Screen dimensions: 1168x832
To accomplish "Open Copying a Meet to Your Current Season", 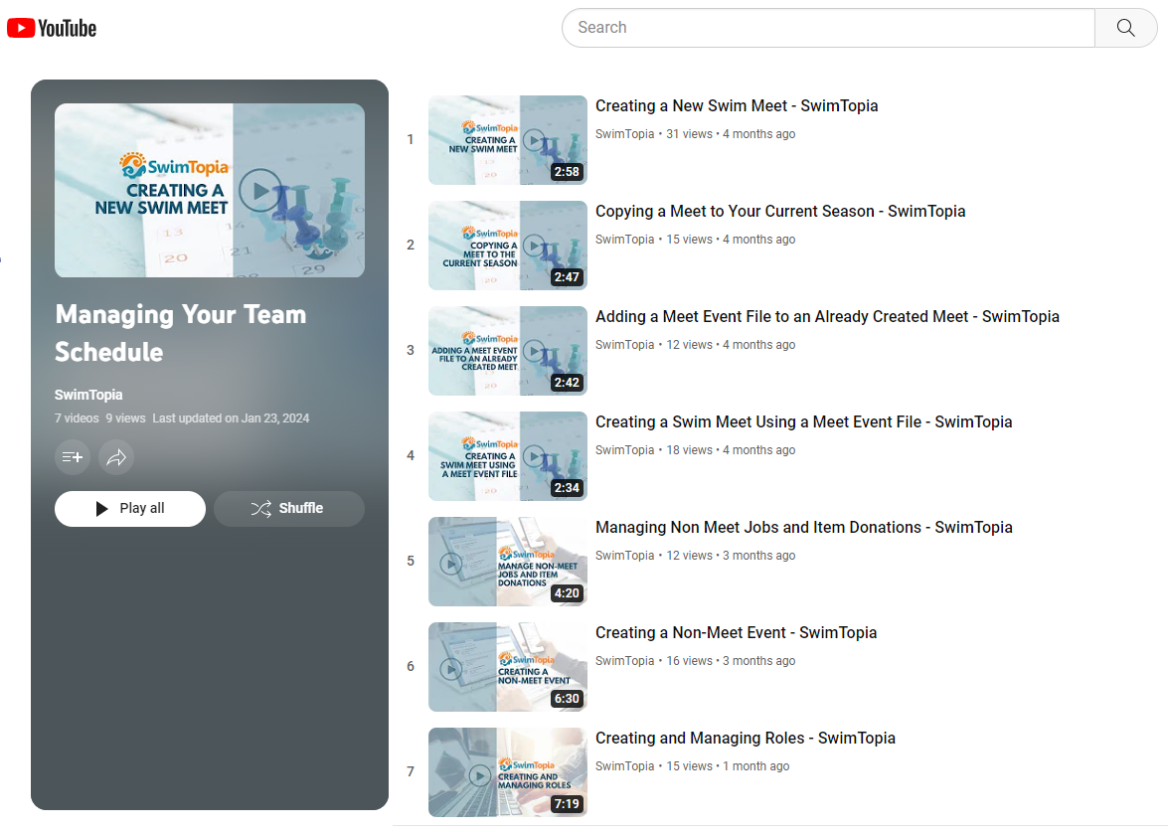I will (x=779, y=212).
